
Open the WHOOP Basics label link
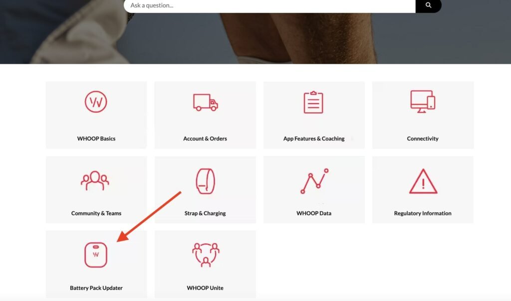(96, 139)
